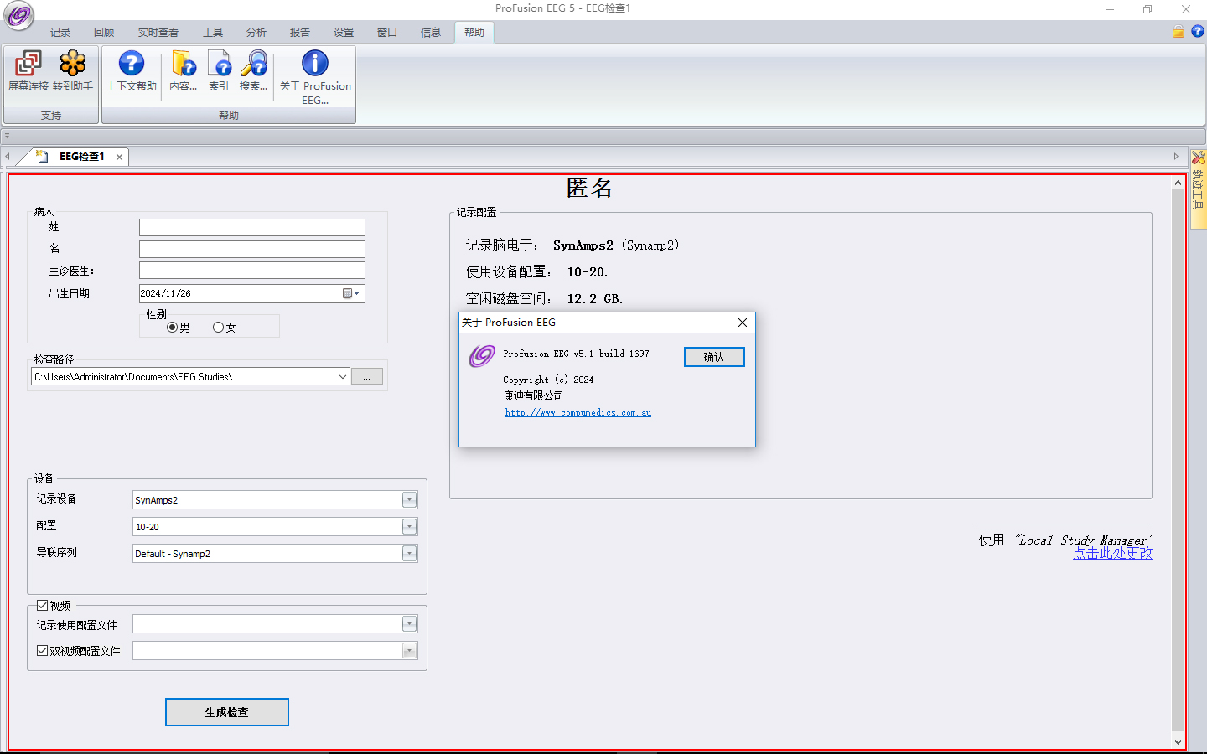Click the 姓 surname input field
Viewport: 1207px width, 754px height.
(x=252, y=228)
